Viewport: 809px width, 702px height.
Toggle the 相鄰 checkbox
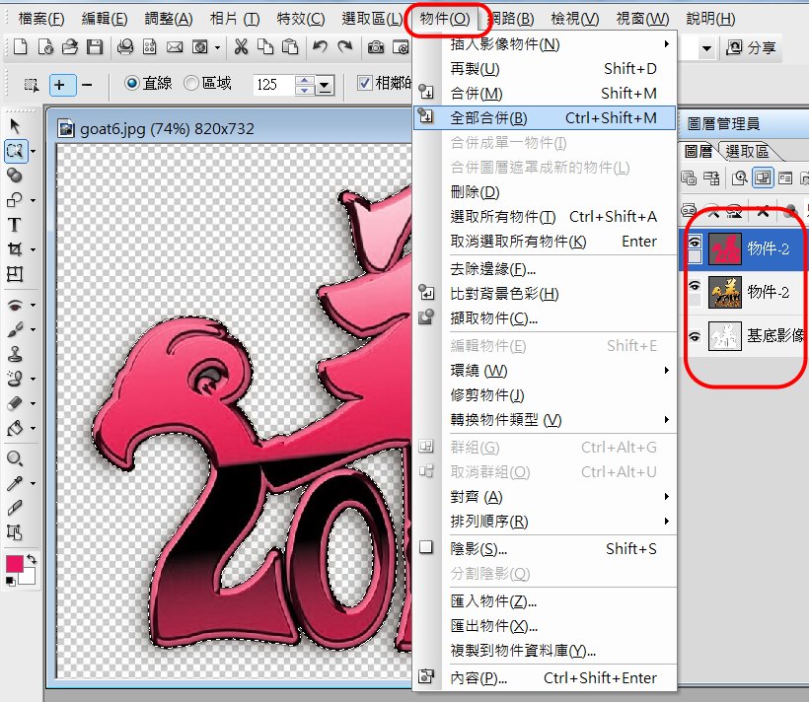pyautogui.click(x=365, y=83)
